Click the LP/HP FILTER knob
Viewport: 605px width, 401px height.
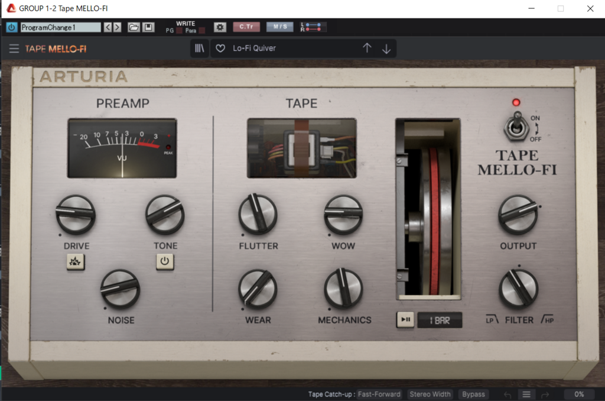point(518,289)
